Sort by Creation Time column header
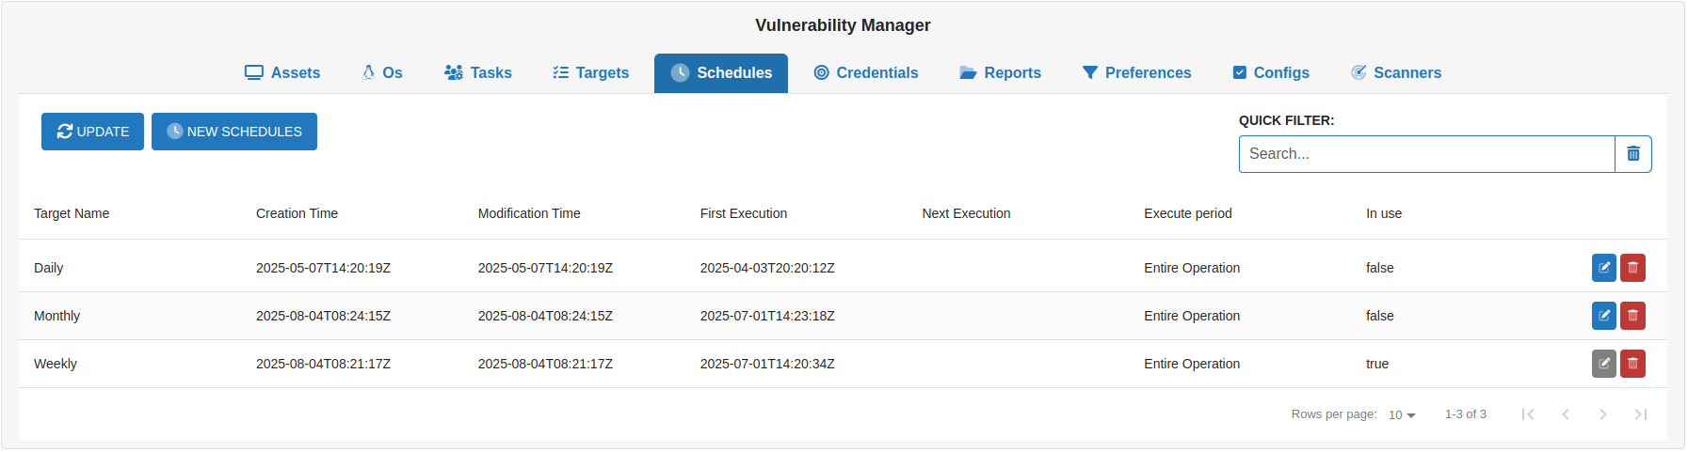1688x452 pixels. click(297, 213)
